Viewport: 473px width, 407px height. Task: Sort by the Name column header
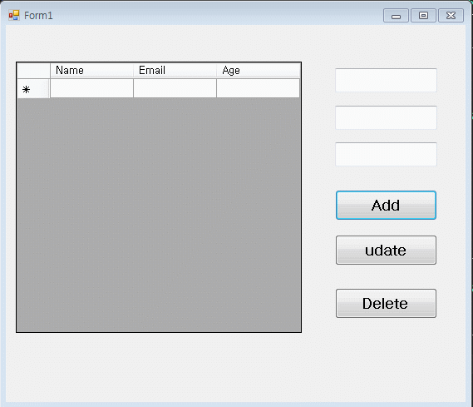[x=91, y=71]
